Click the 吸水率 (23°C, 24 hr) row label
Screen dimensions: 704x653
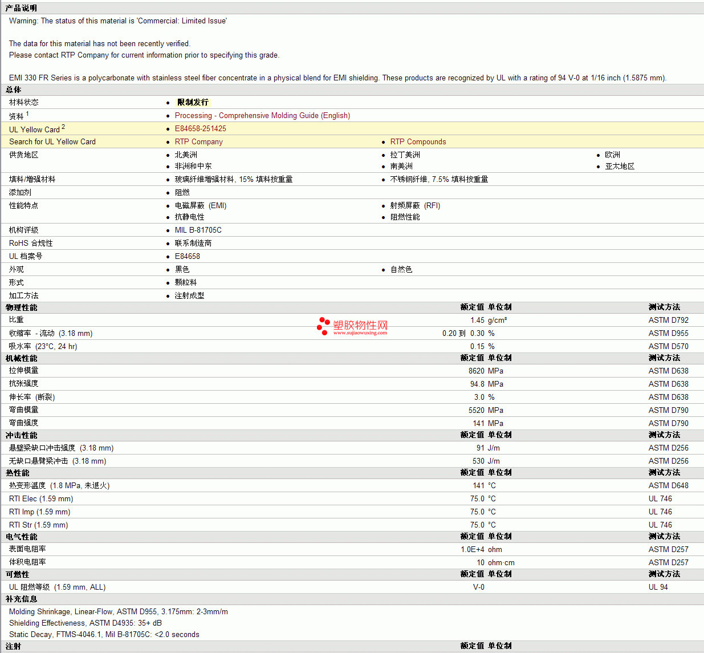click(43, 346)
